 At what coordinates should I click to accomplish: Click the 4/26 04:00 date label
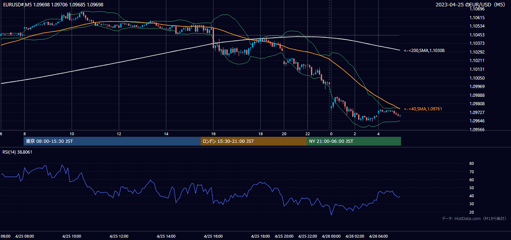point(378,236)
